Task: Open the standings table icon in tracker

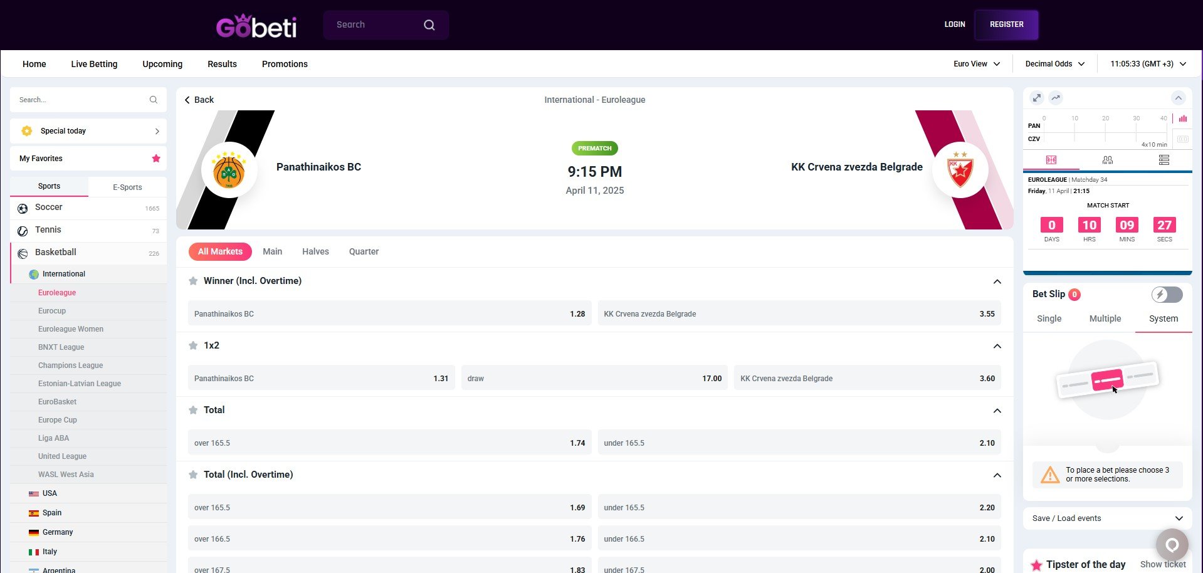Action: pyautogui.click(x=1164, y=160)
